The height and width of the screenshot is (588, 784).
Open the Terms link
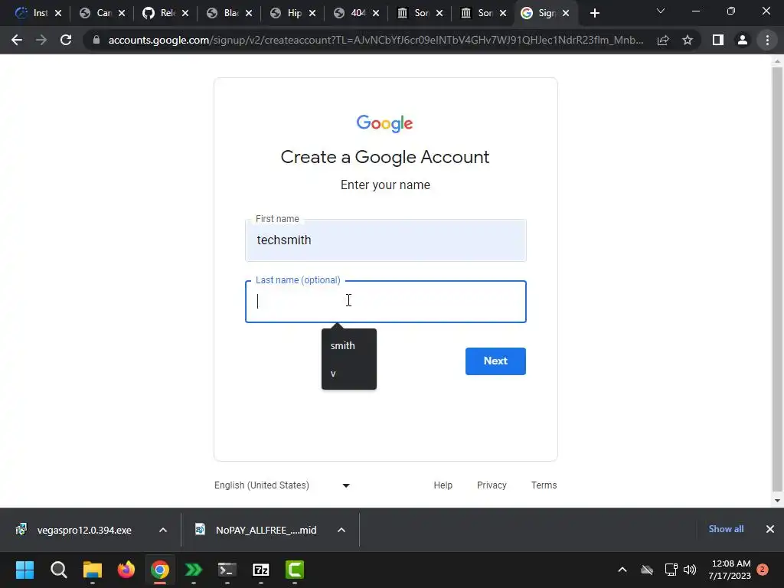pos(544,485)
